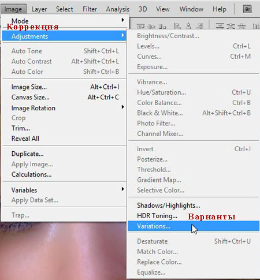
Task: Select Canvas Size... from the Image menu
Action: coord(64,97)
